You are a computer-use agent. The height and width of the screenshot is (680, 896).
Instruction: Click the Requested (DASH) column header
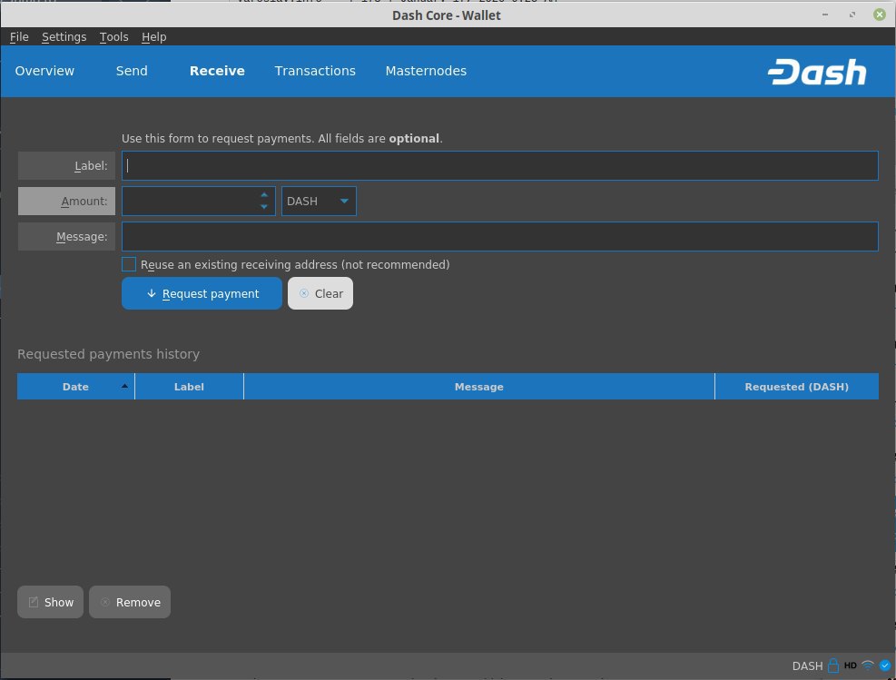pyautogui.click(x=796, y=387)
